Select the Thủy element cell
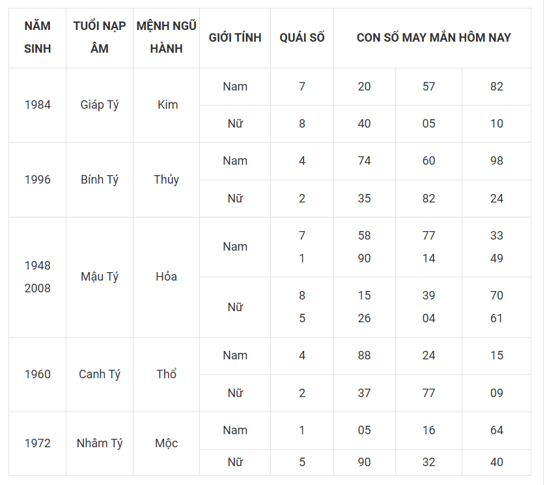545x485 pixels. [x=166, y=180]
